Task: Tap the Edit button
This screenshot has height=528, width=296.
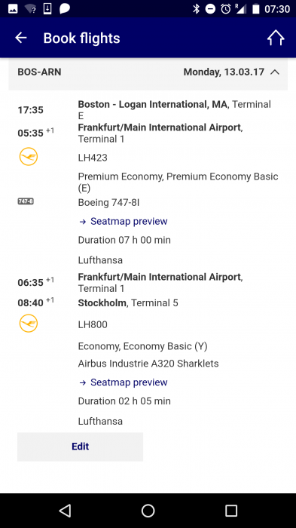Action: point(80,447)
